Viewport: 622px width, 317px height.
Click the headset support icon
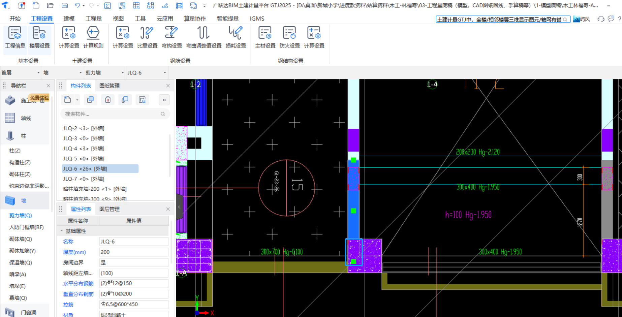click(x=601, y=19)
